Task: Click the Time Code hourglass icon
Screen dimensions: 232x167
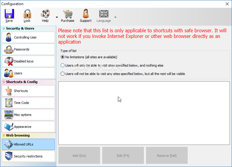Action: coord(9,103)
